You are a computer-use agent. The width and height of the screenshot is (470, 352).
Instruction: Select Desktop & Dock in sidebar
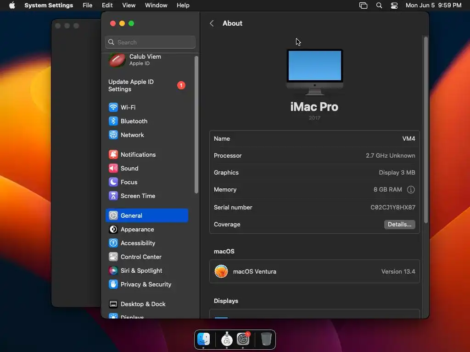click(146, 304)
